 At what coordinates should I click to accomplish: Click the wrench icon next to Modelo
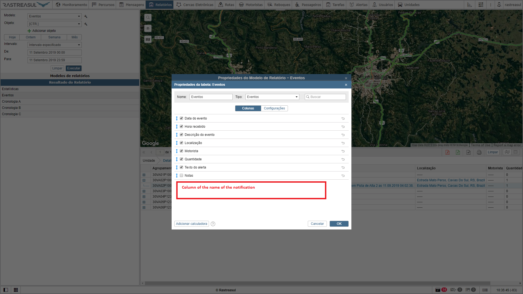point(86,16)
